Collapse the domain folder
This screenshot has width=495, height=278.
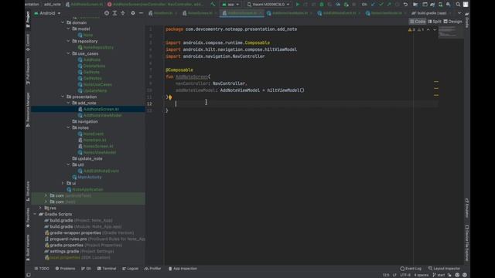(x=63, y=22)
